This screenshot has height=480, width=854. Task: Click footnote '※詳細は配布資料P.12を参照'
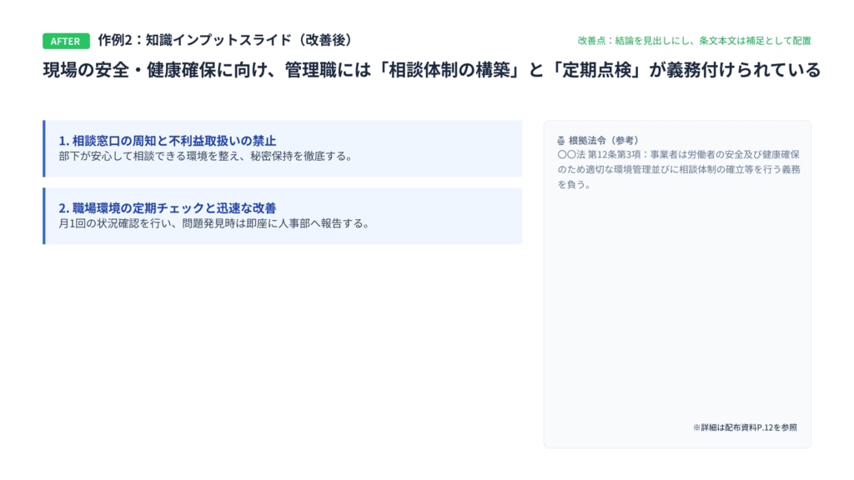pyautogui.click(x=745, y=427)
